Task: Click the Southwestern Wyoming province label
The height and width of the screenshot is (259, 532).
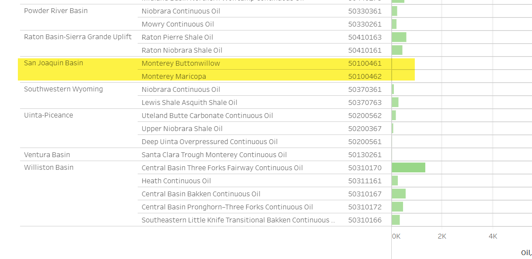Action: point(63,89)
